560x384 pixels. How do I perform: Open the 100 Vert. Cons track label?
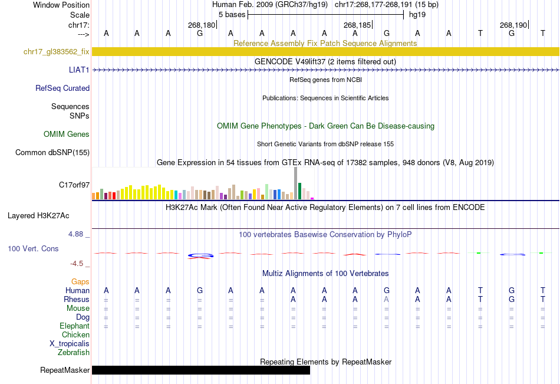33,248
